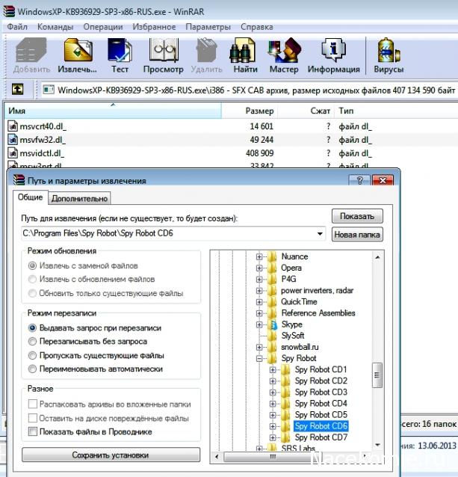The image size is (458, 477).
Task: Open the Параметры menu
Action: pos(208,27)
